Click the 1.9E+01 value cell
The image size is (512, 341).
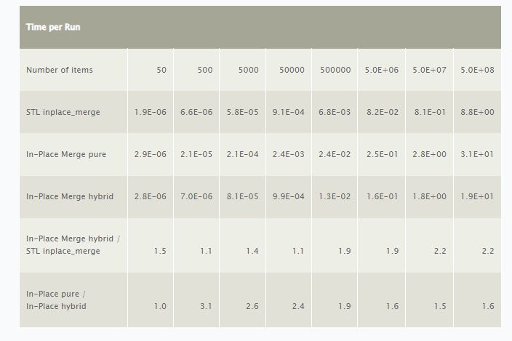(477, 196)
